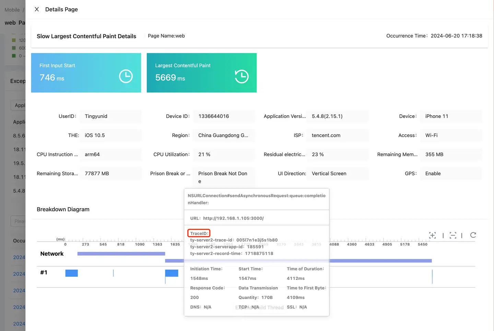The image size is (494, 331).
Task: Select the First Input Start card
Action: coord(86,73)
